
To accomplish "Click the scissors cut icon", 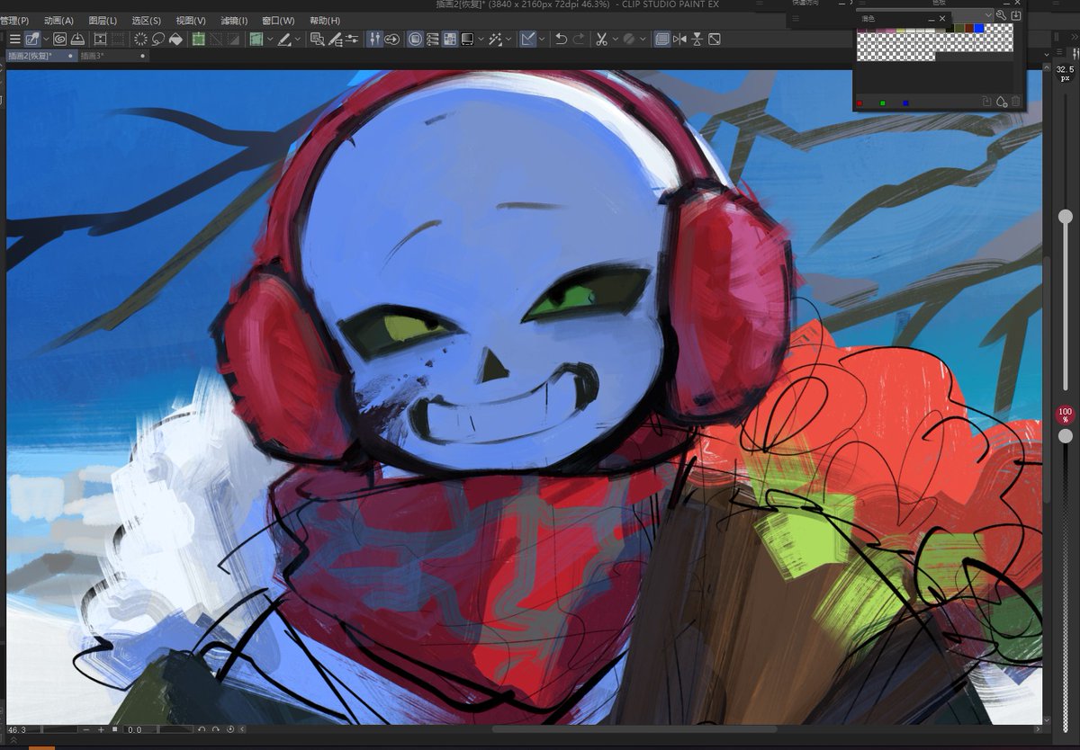I will (601, 39).
